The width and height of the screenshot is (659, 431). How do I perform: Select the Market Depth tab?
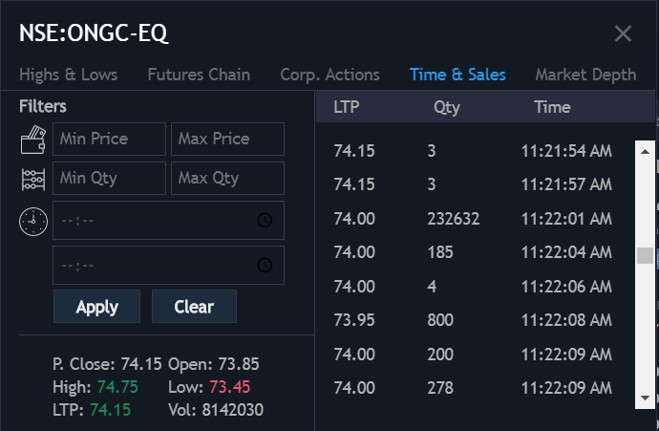click(585, 75)
